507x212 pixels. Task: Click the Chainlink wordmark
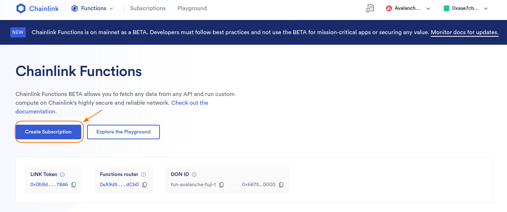click(x=44, y=9)
